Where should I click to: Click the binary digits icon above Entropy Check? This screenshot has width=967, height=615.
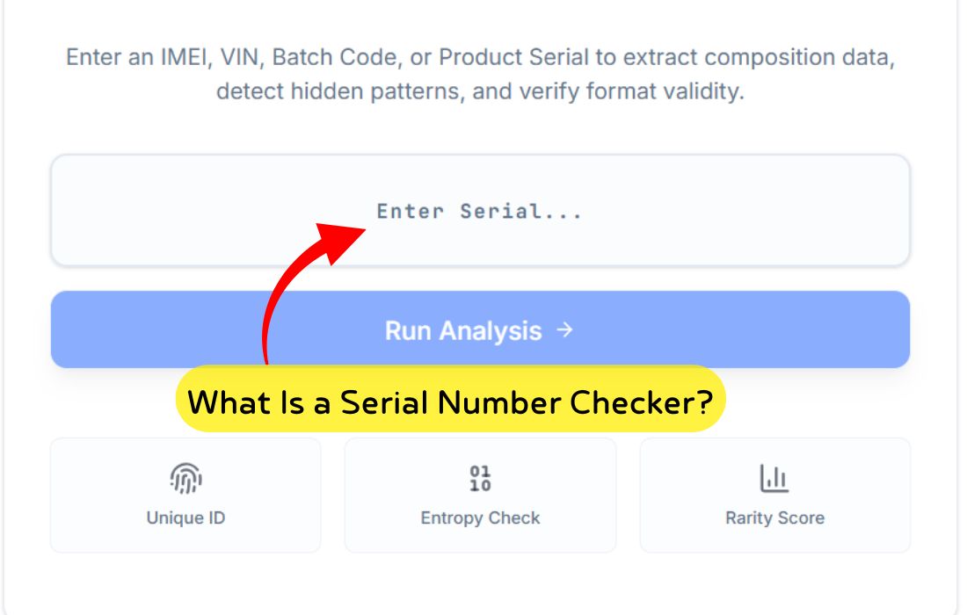click(x=480, y=477)
